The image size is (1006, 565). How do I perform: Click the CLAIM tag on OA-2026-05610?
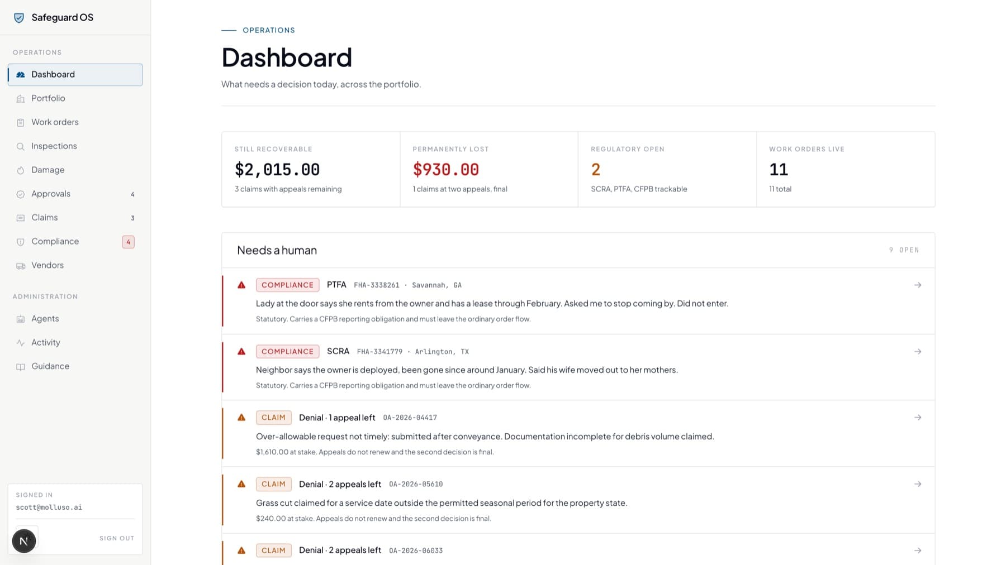click(x=273, y=484)
